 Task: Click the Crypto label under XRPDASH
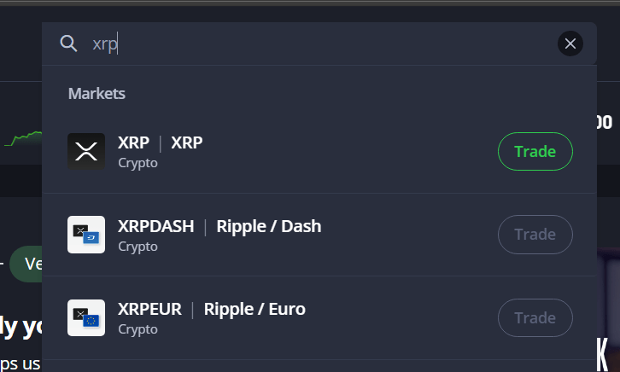(x=137, y=246)
